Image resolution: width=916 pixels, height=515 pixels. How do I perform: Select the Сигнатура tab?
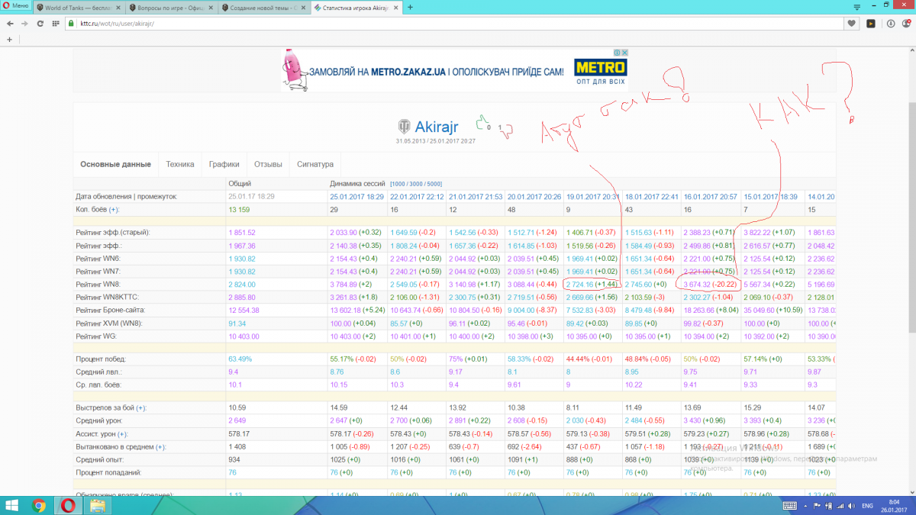315,164
